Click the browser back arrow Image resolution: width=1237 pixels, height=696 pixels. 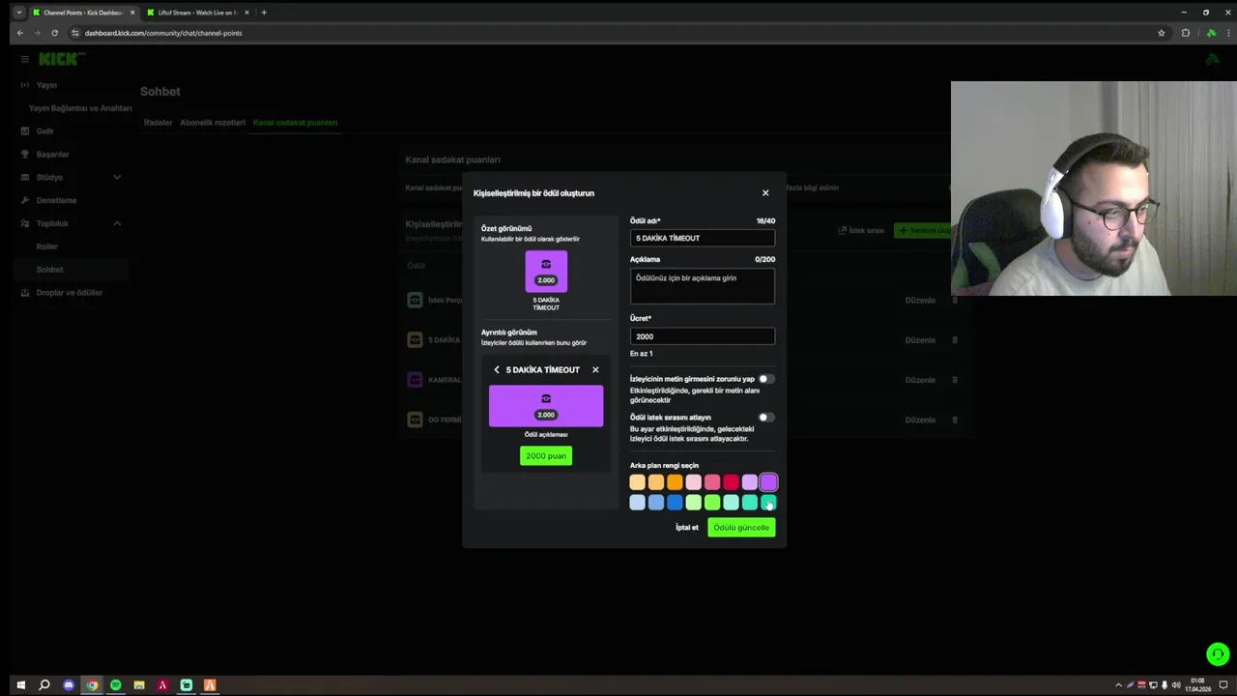pos(19,33)
